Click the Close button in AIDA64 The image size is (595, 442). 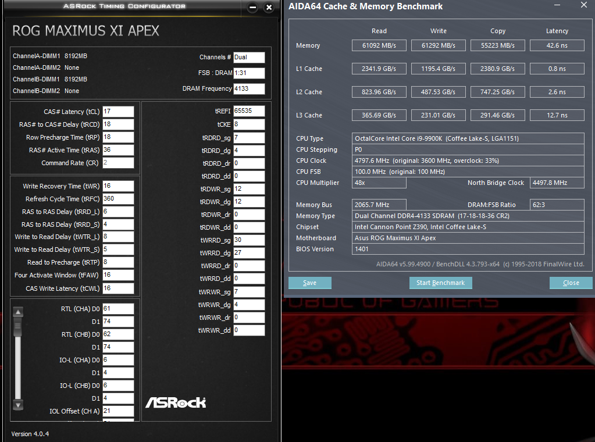click(571, 283)
